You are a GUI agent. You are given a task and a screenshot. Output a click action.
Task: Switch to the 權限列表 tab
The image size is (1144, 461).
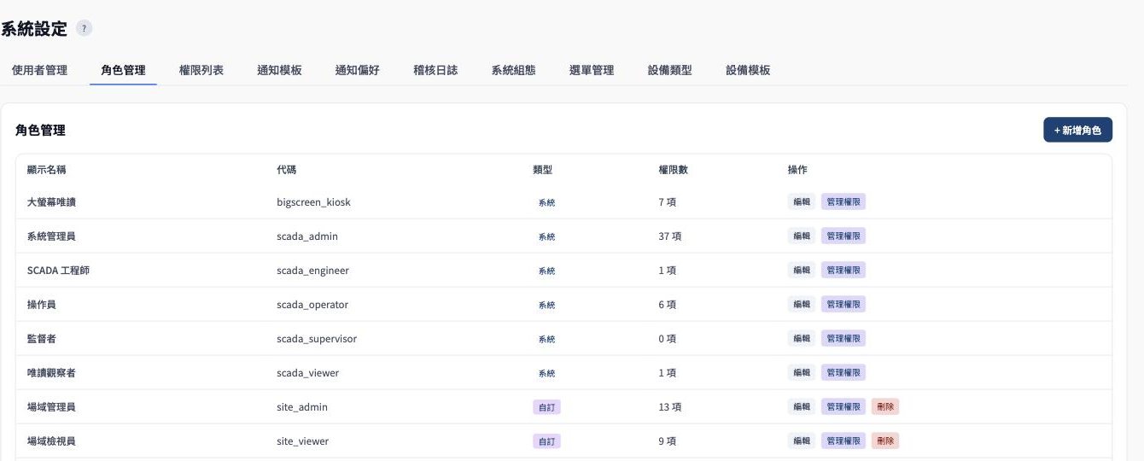[x=201, y=70]
